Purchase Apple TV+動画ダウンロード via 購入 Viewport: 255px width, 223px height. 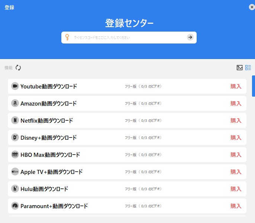pyautogui.click(x=236, y=172)
